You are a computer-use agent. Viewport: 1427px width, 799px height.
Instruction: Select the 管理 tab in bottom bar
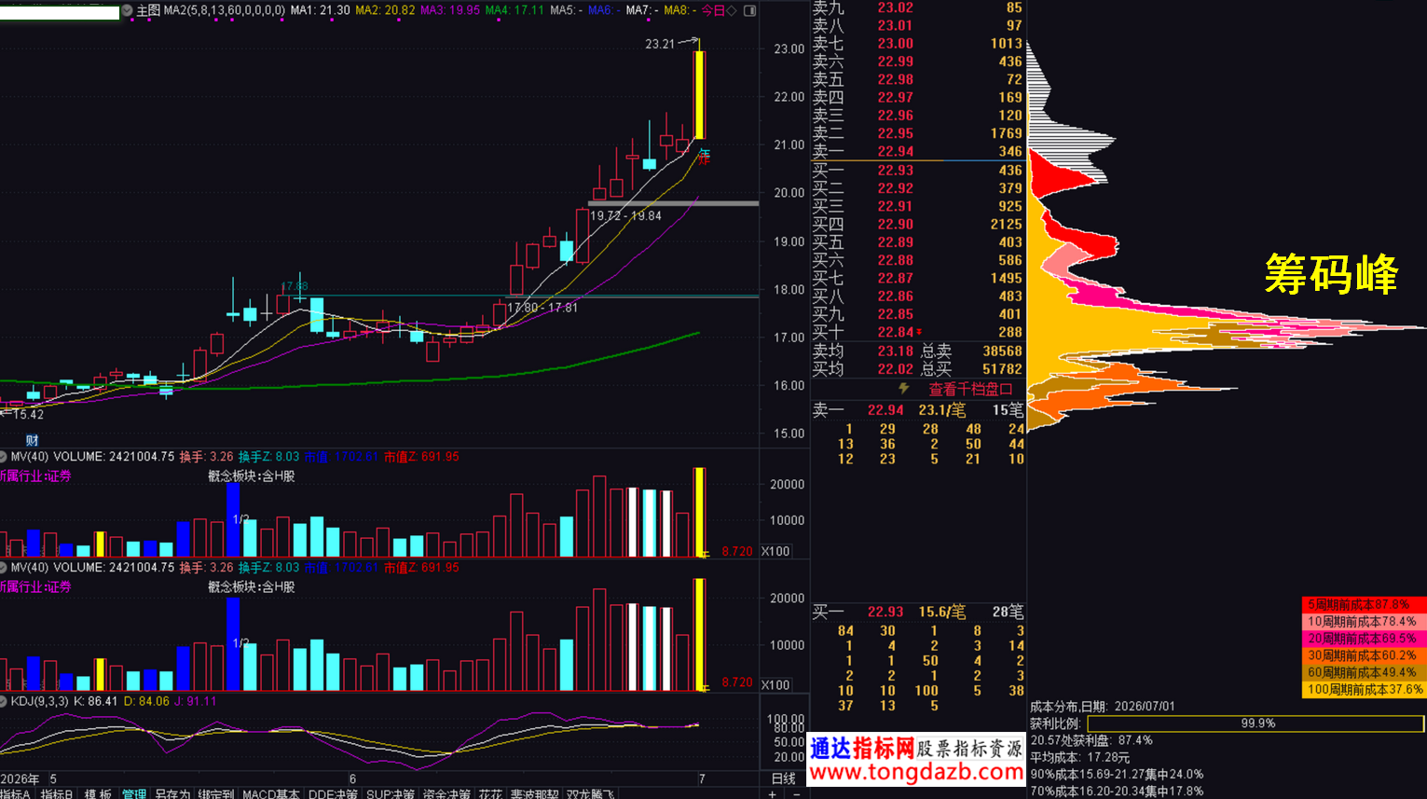[134, 793]
